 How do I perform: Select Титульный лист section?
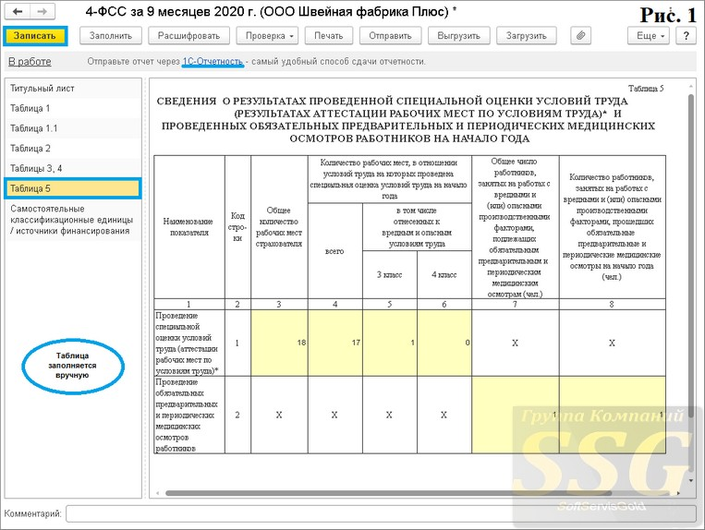(73, 89)
